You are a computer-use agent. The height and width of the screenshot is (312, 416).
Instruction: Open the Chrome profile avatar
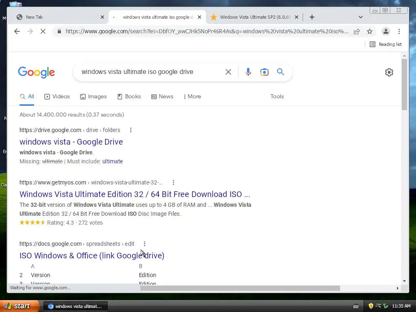tap(386, 31)
